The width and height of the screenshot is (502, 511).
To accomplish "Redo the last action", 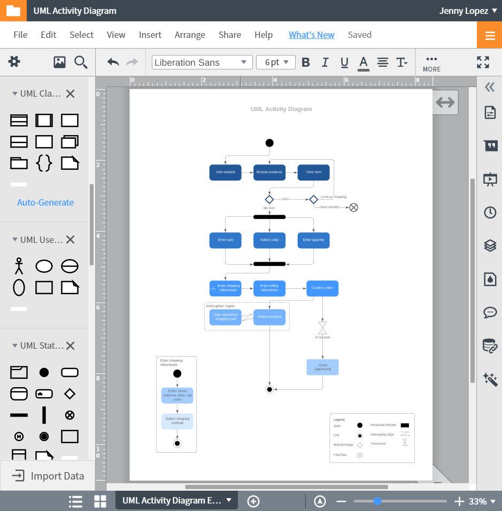I will tap(132, 62).
